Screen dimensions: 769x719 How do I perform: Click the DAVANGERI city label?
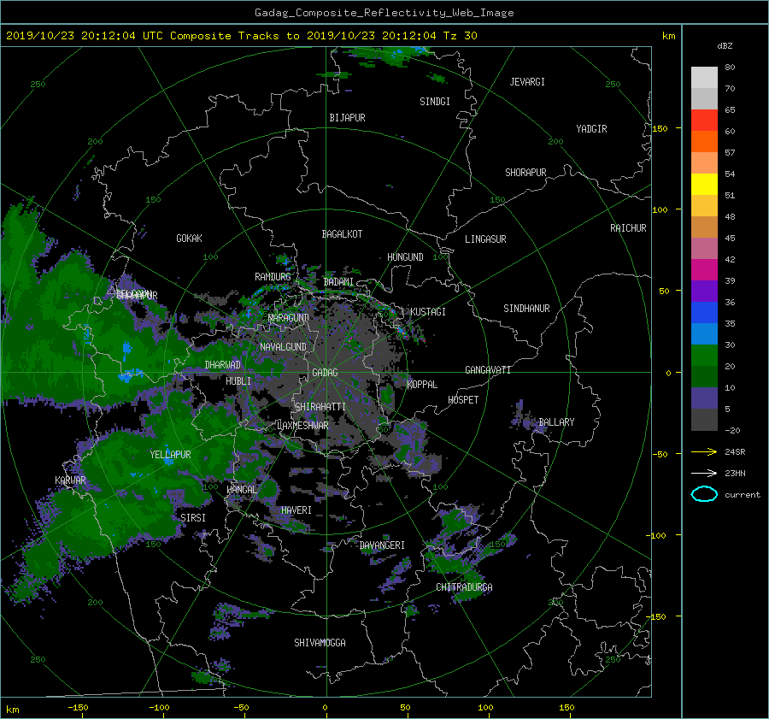(382, 545)
